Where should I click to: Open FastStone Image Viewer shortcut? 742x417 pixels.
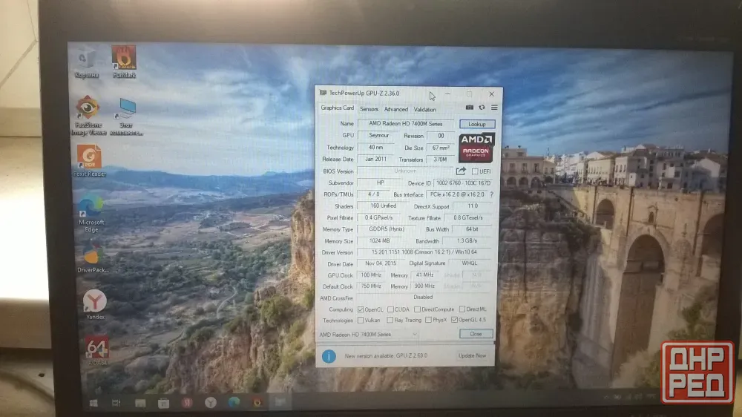click(88, 116)
